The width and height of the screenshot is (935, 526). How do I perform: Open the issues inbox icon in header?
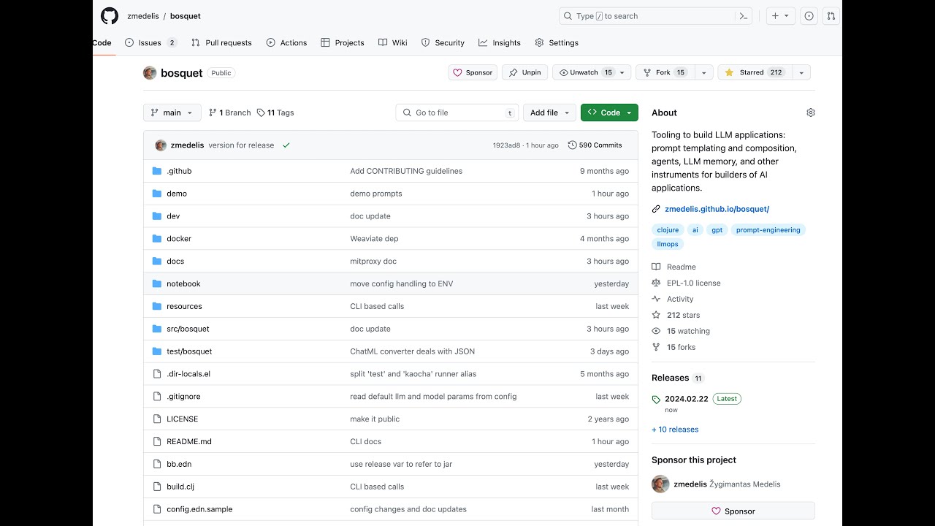[x=809, y=16]
